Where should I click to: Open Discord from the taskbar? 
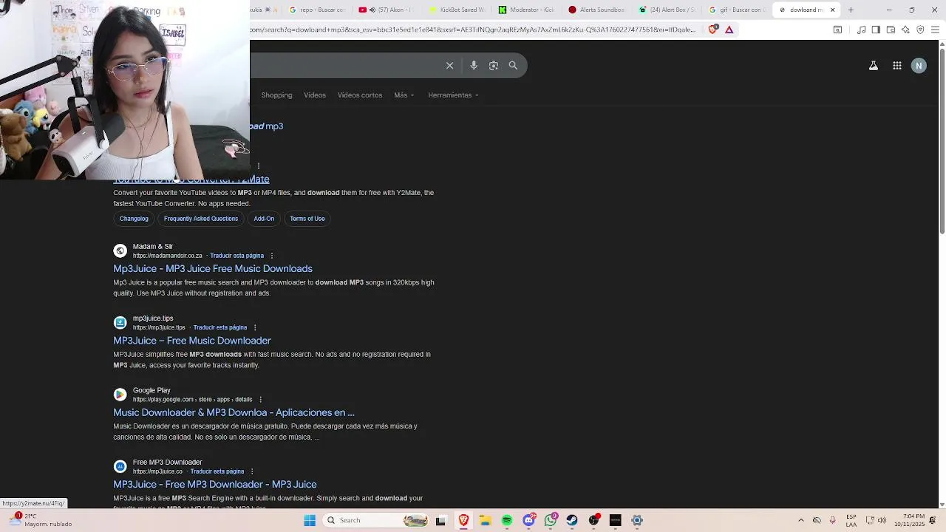tap(528, 520)
